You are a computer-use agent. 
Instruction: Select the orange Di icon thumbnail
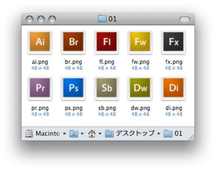point(174,88)
